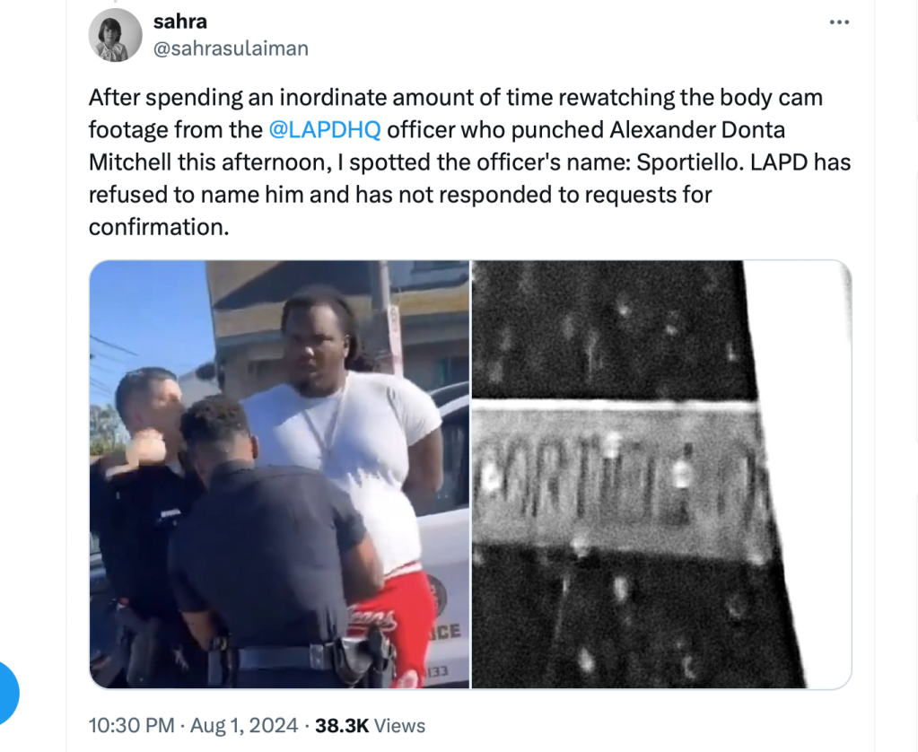
Task: Click the 10:30 PM timestamp
Action: [131, 726]
